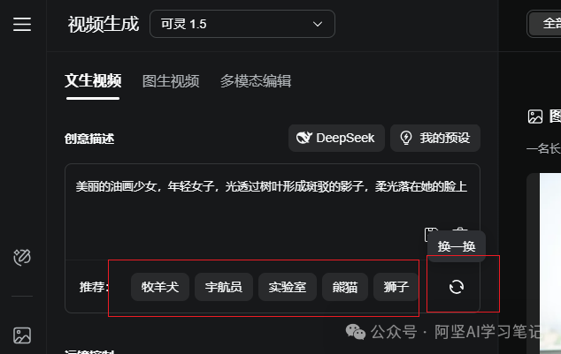
Task: Click the save prompt icon
Action: click(x=431, y=232)
